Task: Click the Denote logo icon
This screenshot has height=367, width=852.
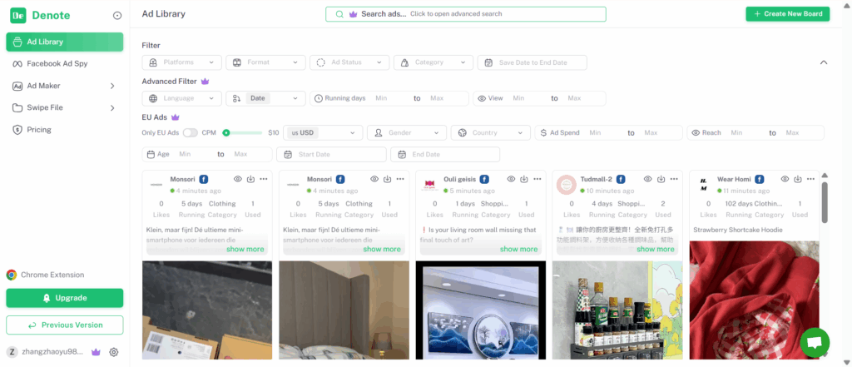Action: [18, 16]
